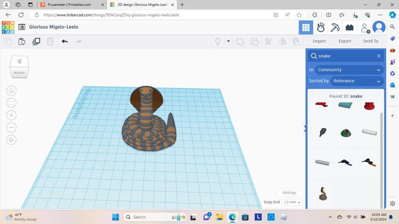This screenshot has height=224, width=399.
Task: Switch to the Prusameter Printables.com tab
Action: [69, 4]
